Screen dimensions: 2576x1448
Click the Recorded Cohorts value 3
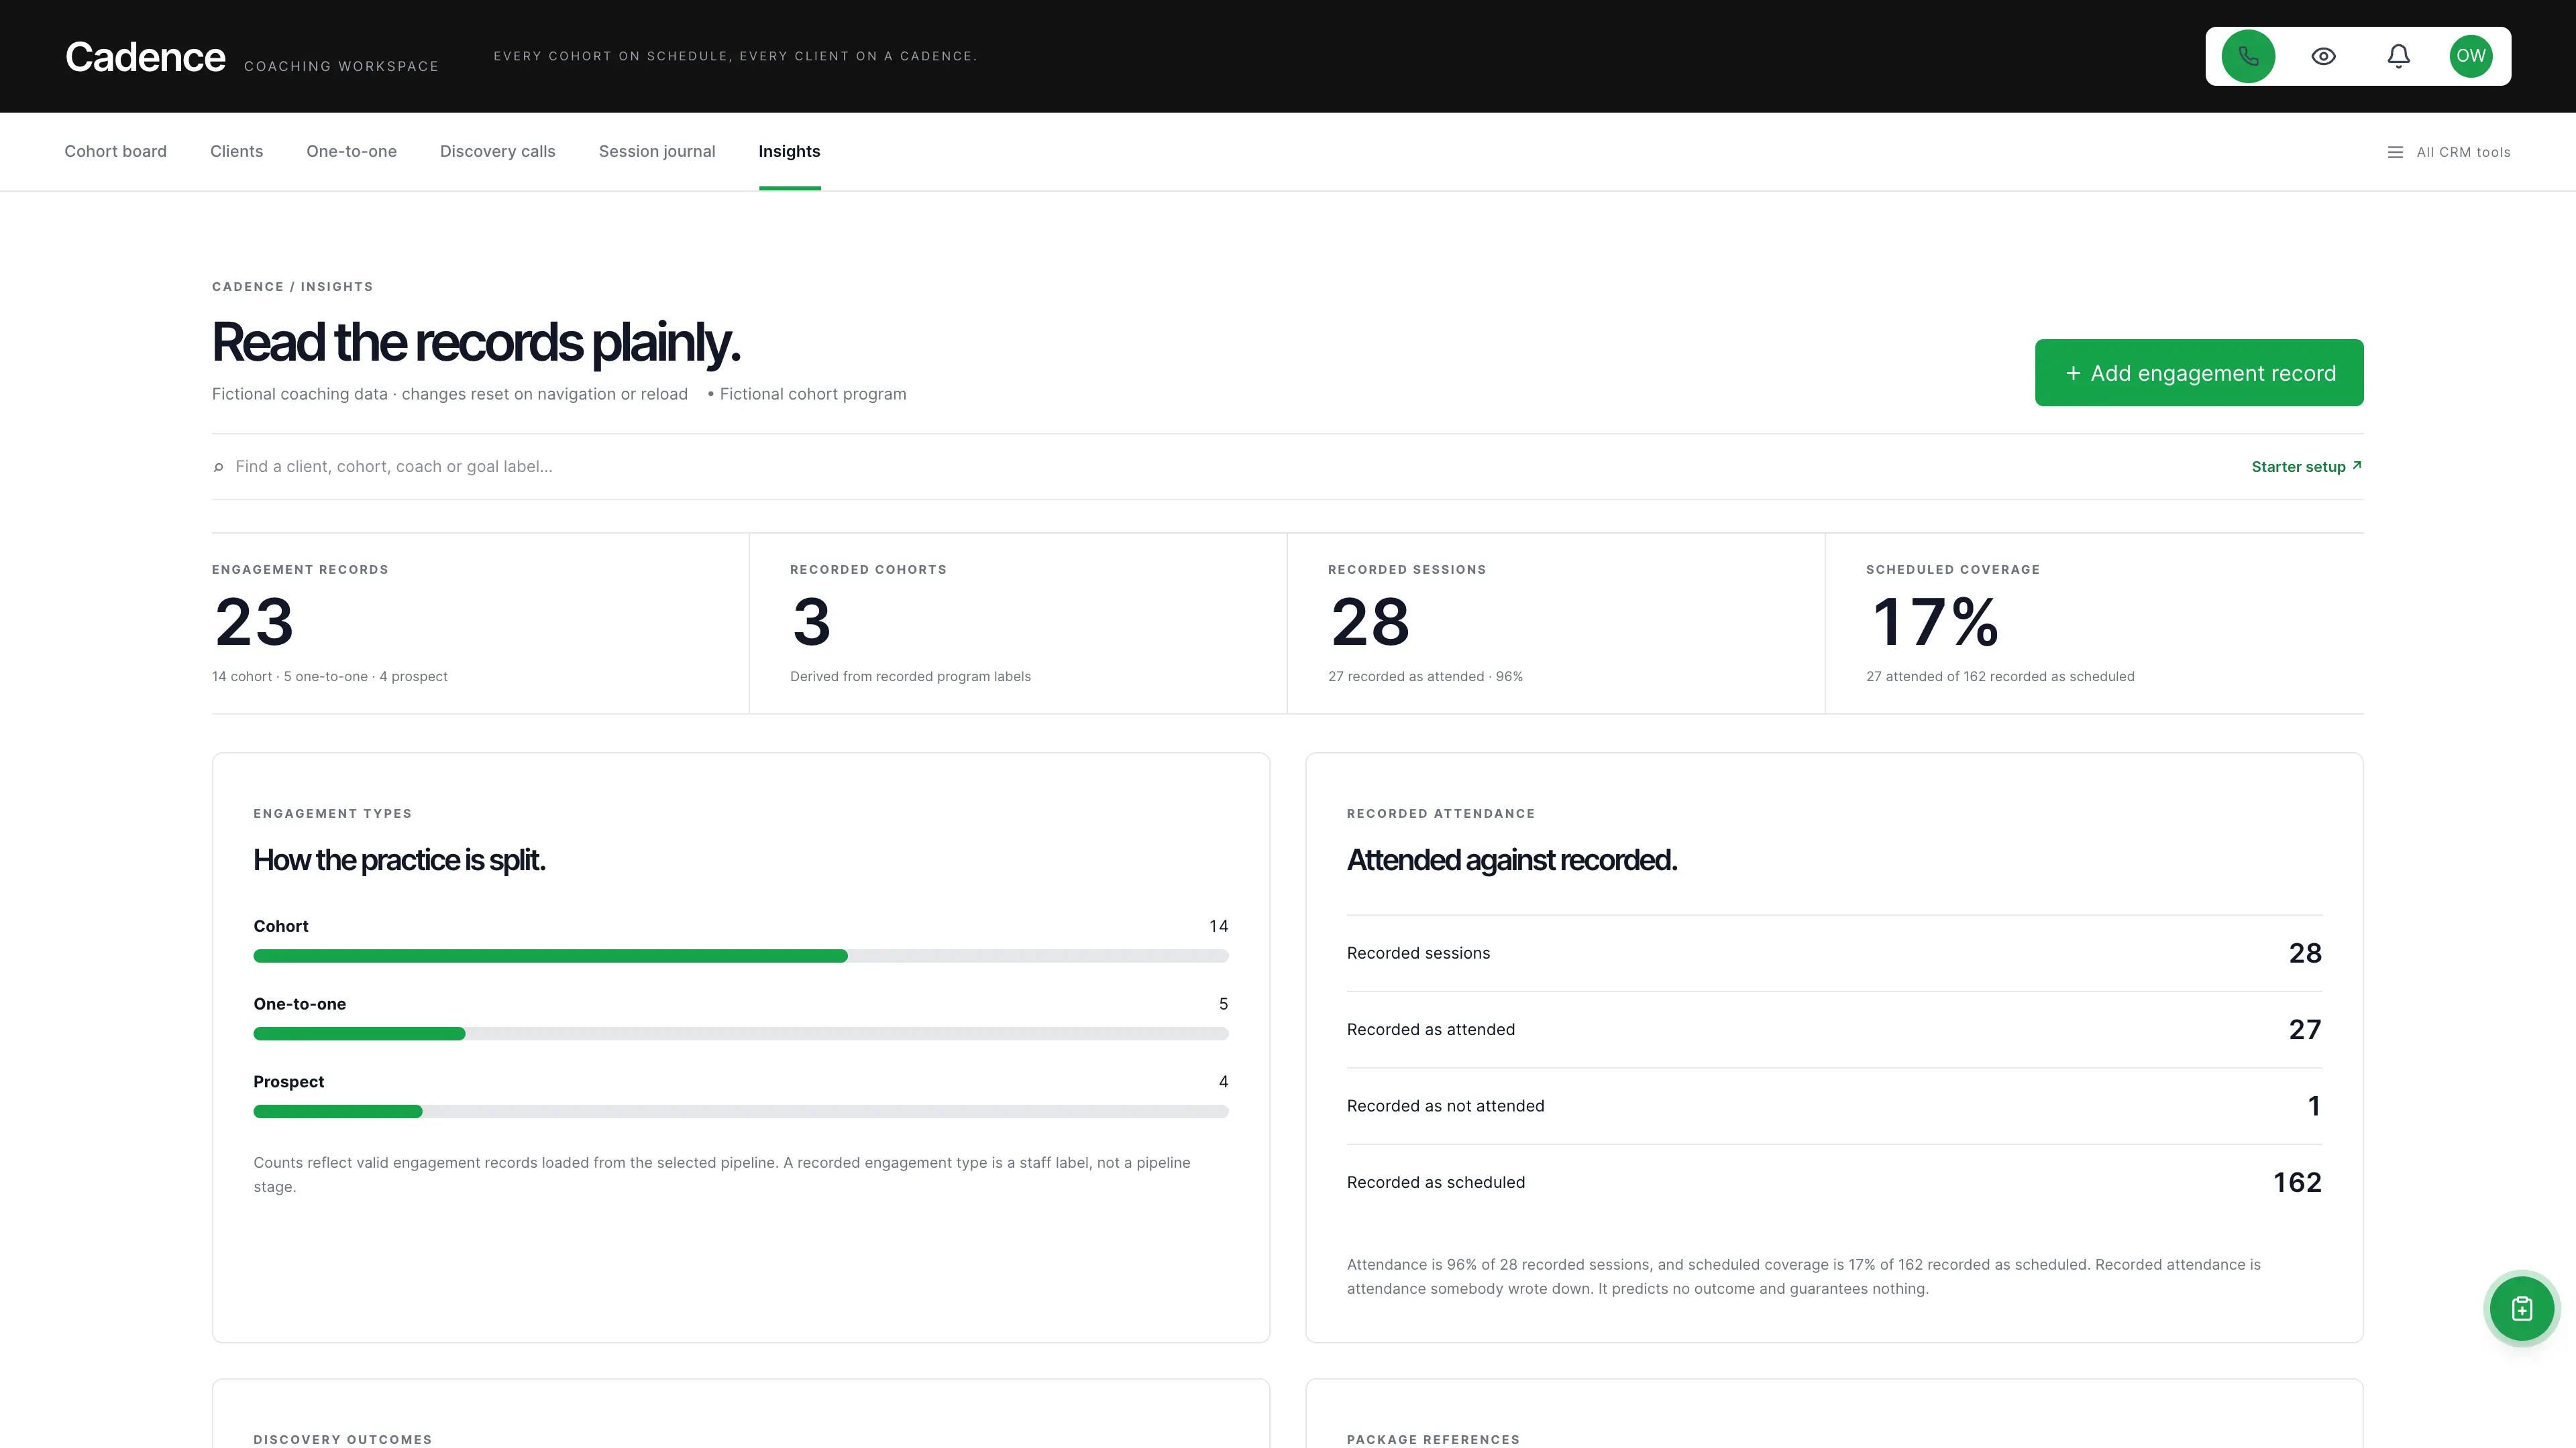pos(811,621)
